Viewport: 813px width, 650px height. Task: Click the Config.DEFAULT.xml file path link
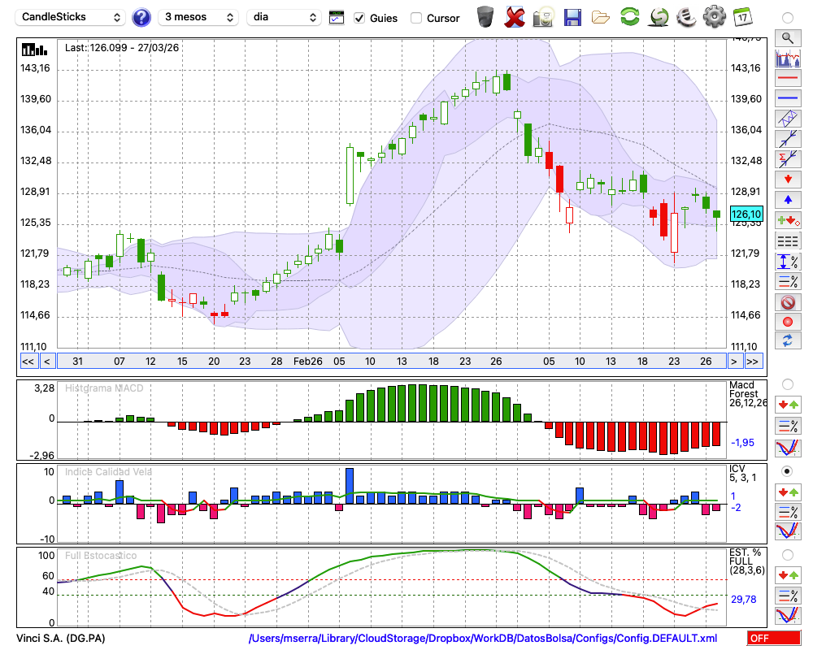pyautogui.click(x=483, y=639)
